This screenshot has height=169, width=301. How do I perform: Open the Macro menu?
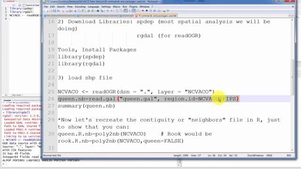tap(117, 7)
